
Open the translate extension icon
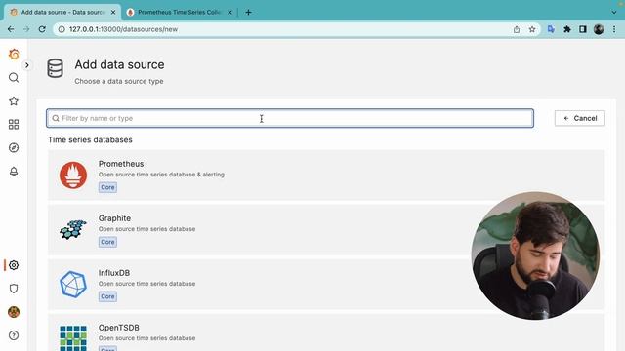tap(551, 29)
